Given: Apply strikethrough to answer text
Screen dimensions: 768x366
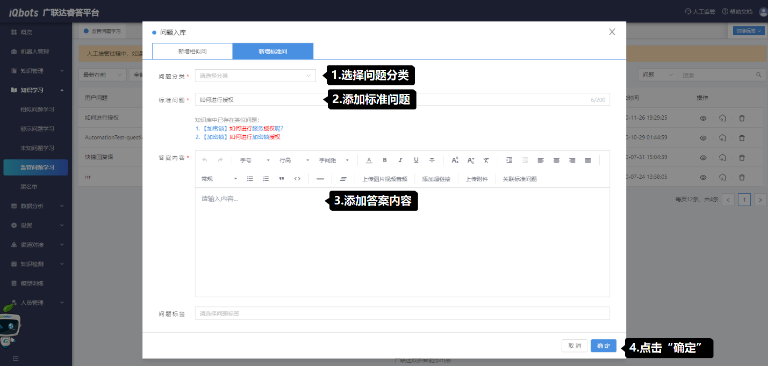Looking at the screenshot, I should [x=432, y=160].
